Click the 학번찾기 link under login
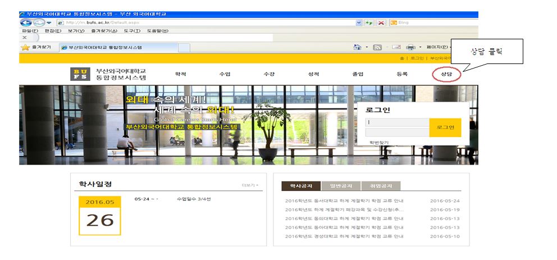The height and width of the screenshot is (260, 557). [378, 143]
